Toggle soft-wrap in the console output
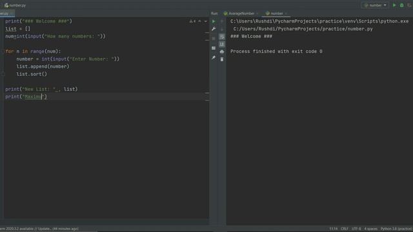The width and height of the screenshot is (413, 232). click(222, 37)
